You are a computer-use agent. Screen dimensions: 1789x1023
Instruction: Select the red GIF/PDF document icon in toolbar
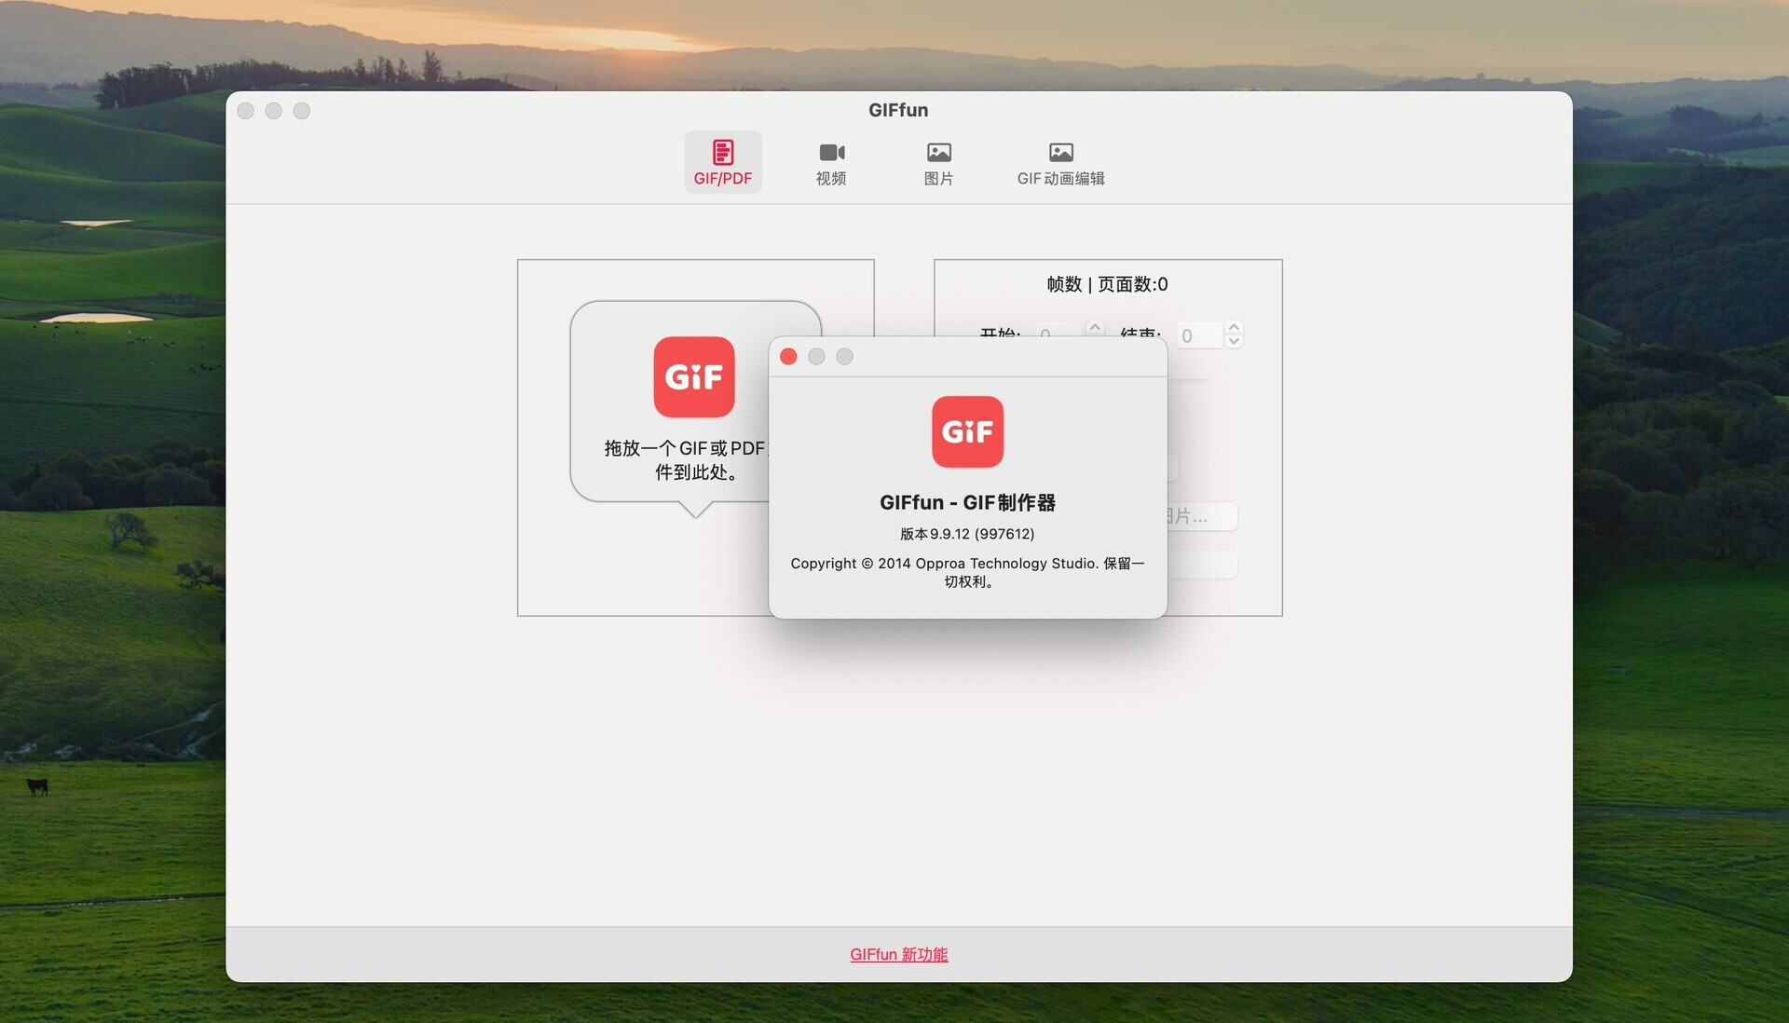tap(722, 150)
